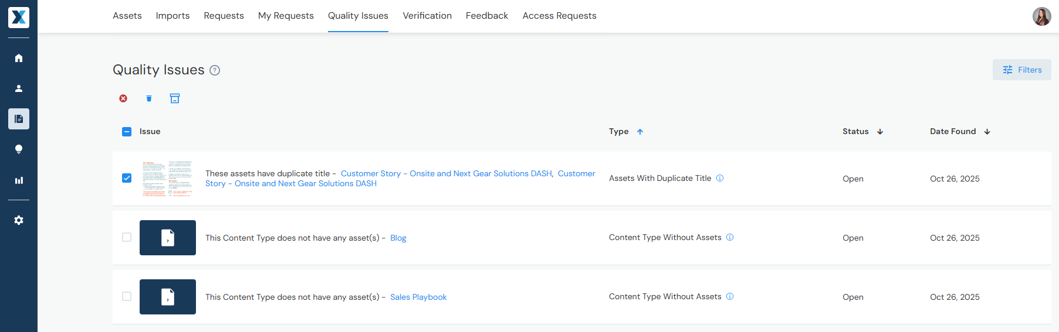Click the trash delete icon
This screenshot has height=332, width=1059.
tap(149, 98)
